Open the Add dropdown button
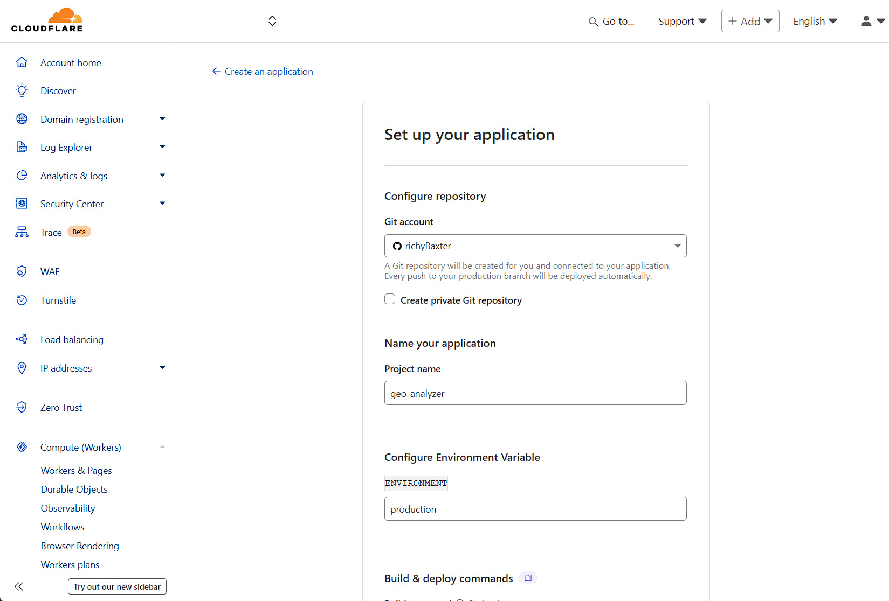This screenshot has height=601, width=889. coord(750,21)
